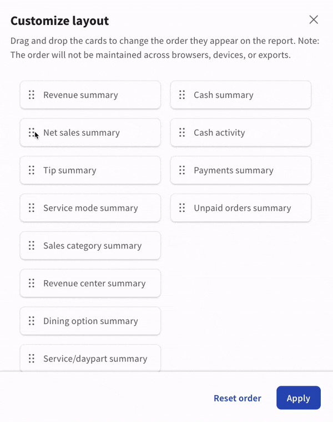Click the Payments summary drag handle

(182, 171)
